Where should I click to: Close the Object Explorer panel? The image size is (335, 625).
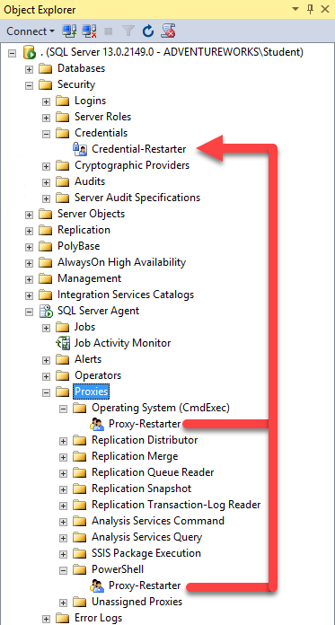325,9
